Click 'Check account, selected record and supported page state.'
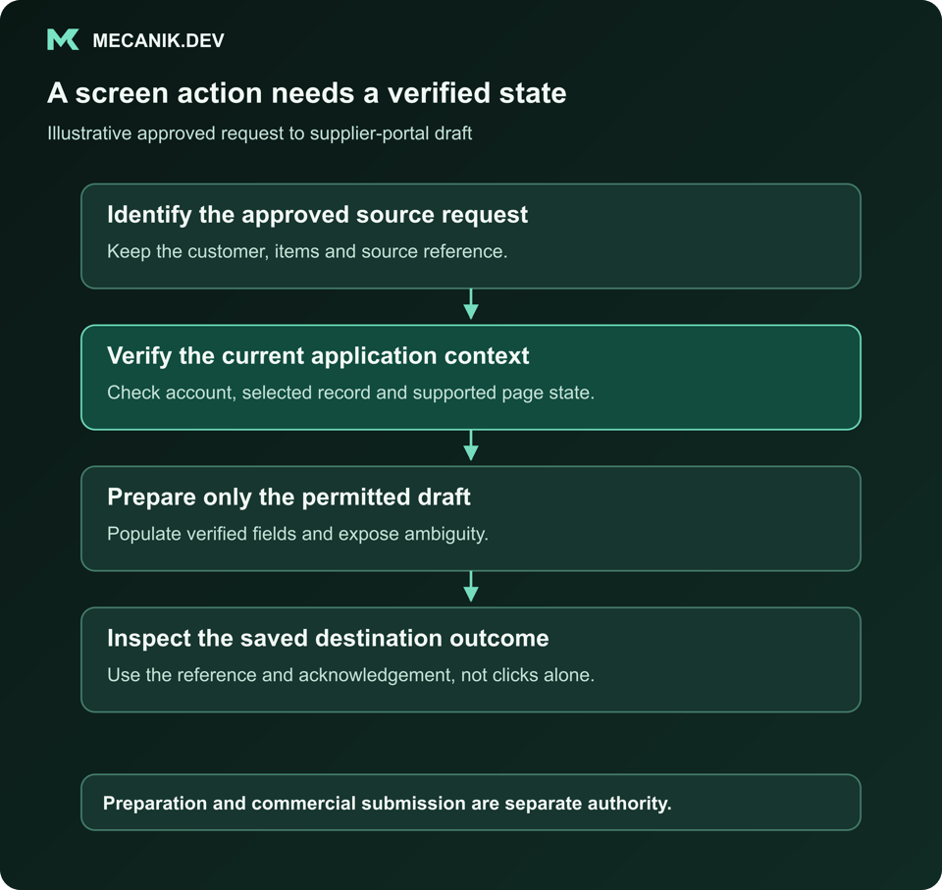This screenshot has height=890, width=942. (x=350, y=393)
